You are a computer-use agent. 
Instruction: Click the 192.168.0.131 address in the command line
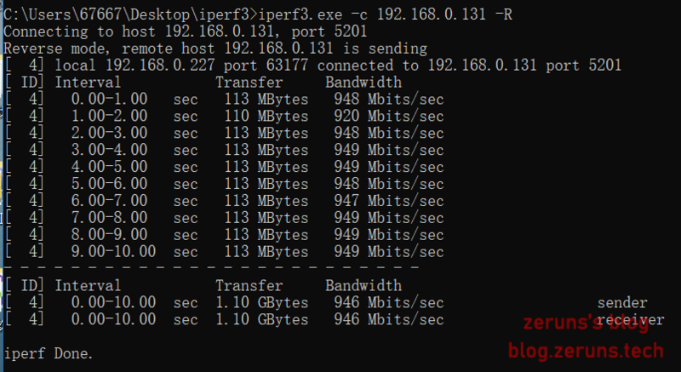pyautogui.click(x=432, y=14)
